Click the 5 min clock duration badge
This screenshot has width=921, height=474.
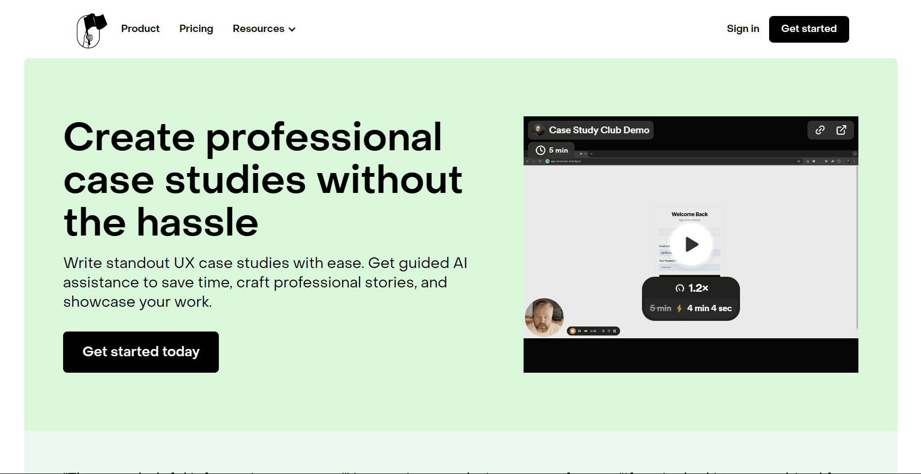552,150
